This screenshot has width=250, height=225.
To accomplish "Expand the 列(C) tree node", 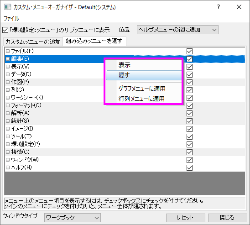I will click(x=8, y=90).
